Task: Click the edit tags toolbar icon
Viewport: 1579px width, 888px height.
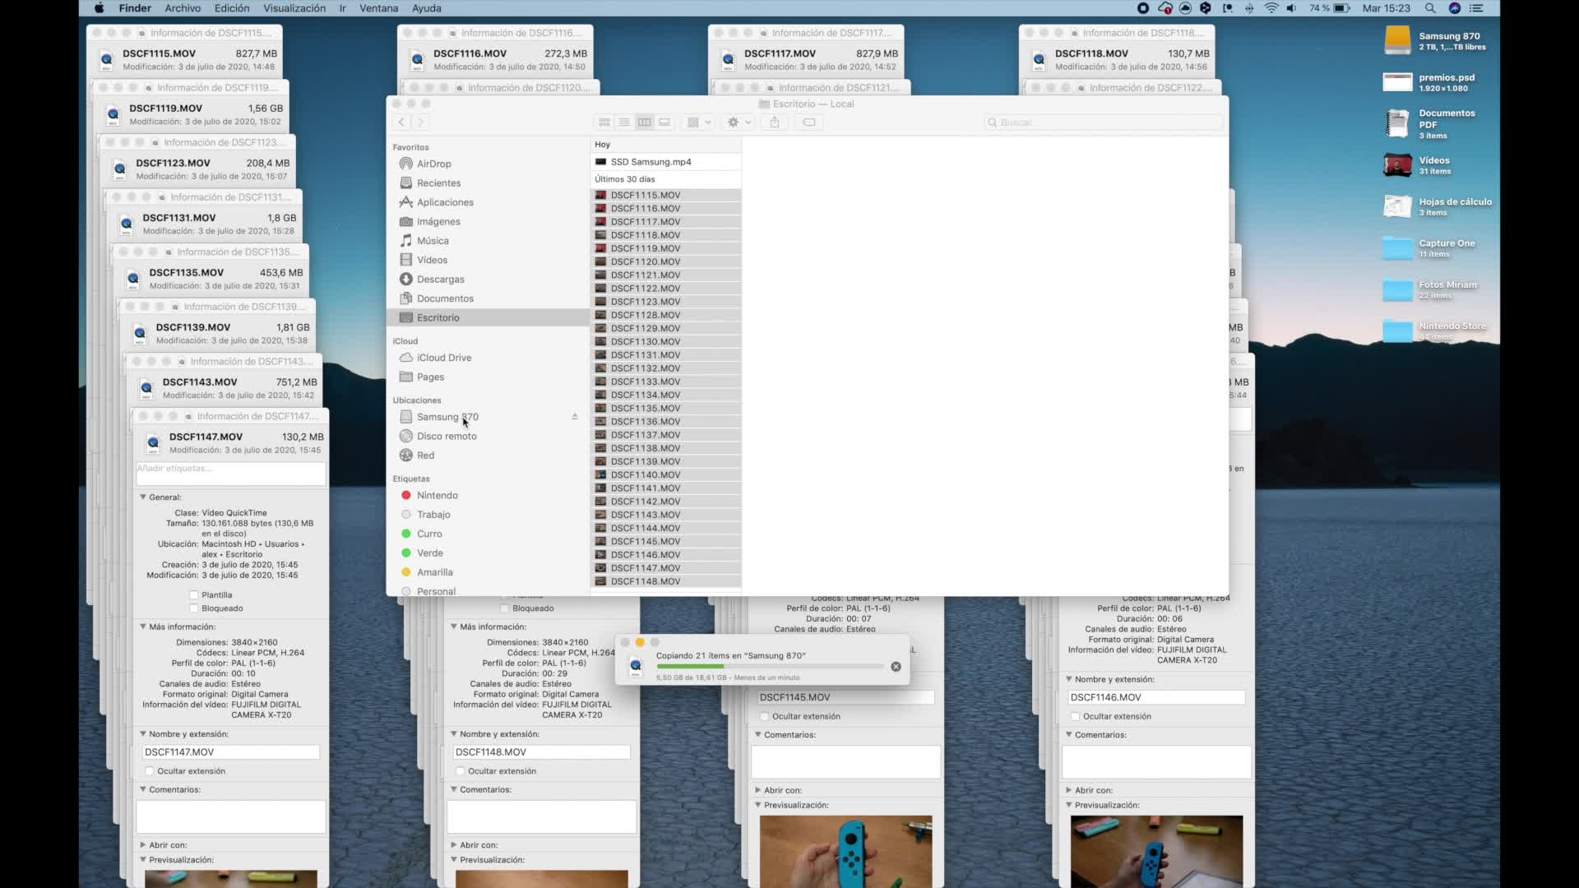Action: click(809, 123)
